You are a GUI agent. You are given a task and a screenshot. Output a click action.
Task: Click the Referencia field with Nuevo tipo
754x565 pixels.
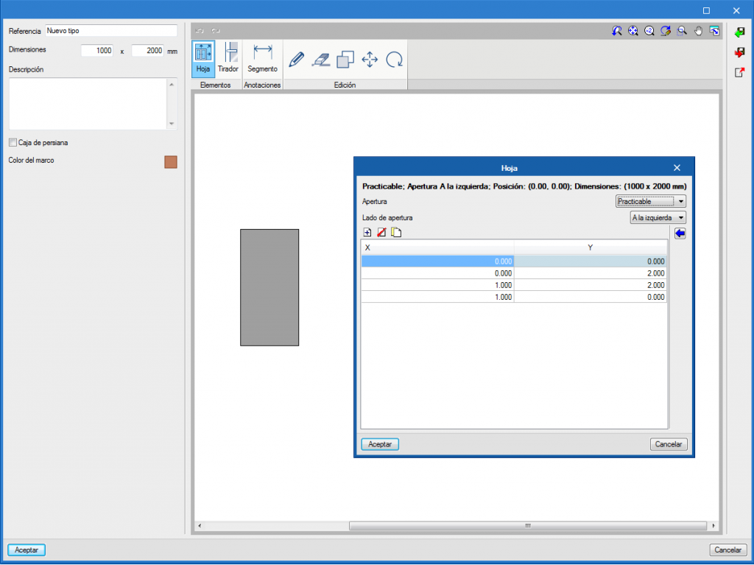tap(111, 31)
